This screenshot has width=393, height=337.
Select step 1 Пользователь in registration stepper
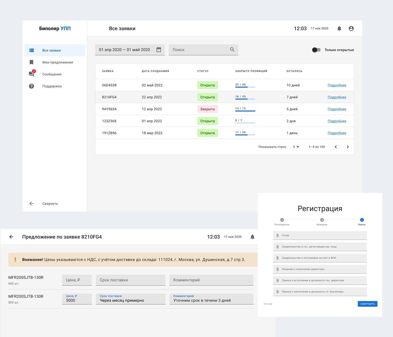pos(282,220)
